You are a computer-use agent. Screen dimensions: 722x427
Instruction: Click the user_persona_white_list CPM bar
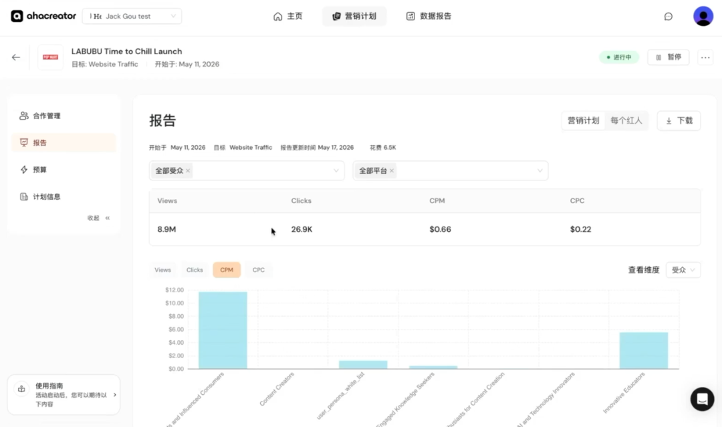(363, 364)
